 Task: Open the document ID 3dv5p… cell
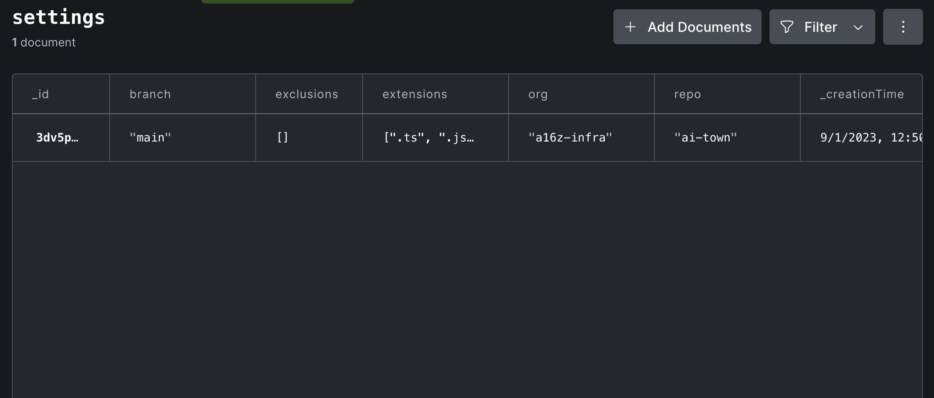[57, 138]
